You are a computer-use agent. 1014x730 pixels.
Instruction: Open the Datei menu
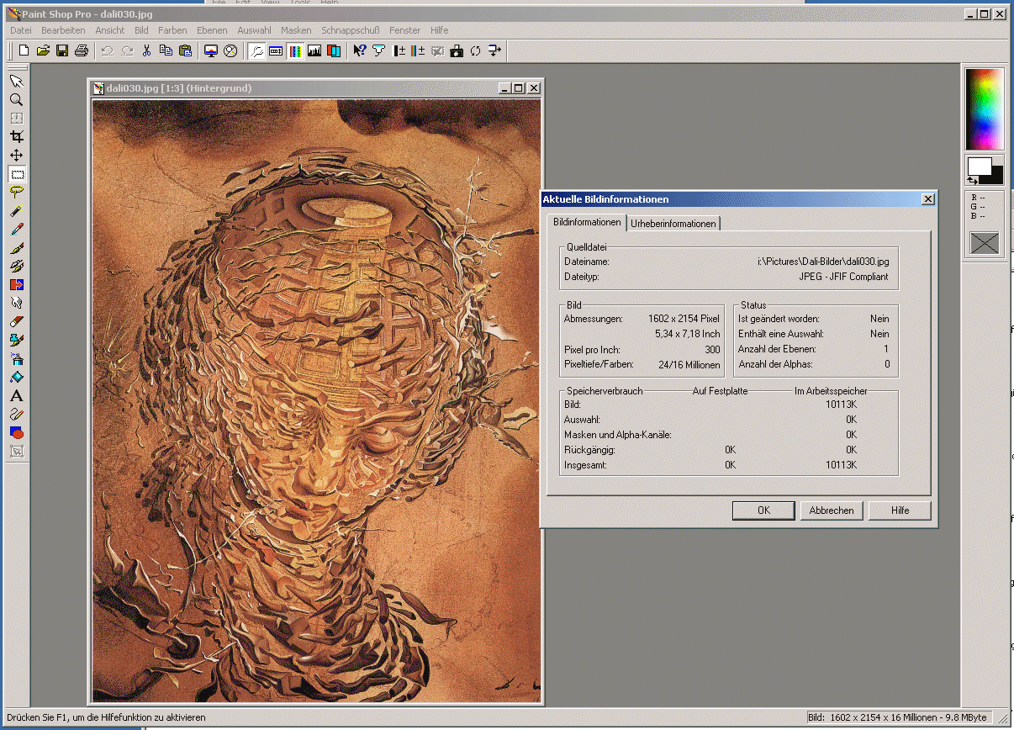(21, 30)
